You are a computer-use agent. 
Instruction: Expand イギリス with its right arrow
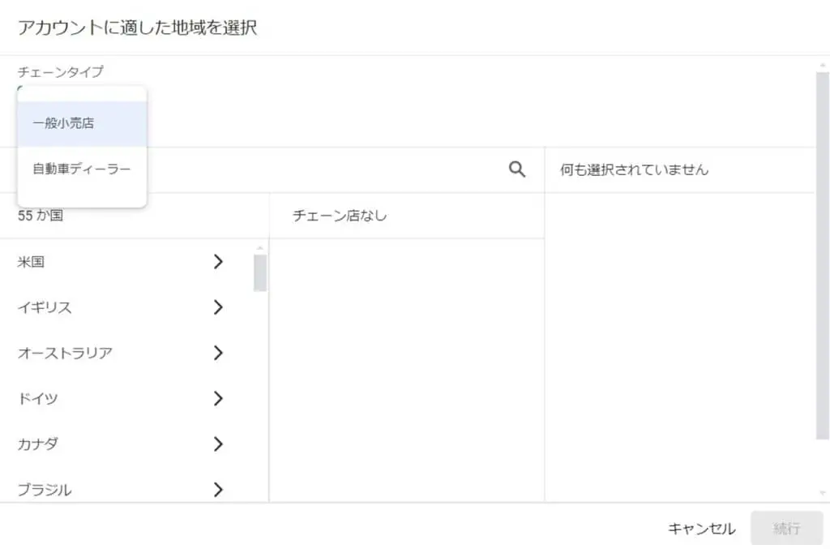pos(217,307)
